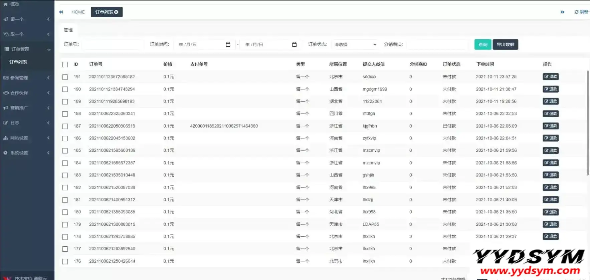590x280 pixels.
Task: Click the green 查询 button
Action: 483,45
